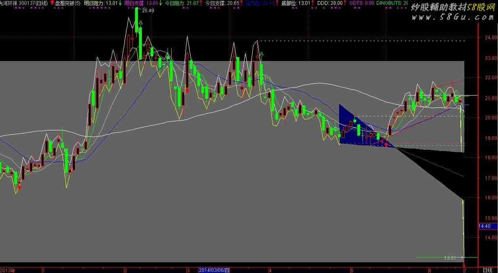Click the red up arrow before 盘整突破(5)

(53, 3)
